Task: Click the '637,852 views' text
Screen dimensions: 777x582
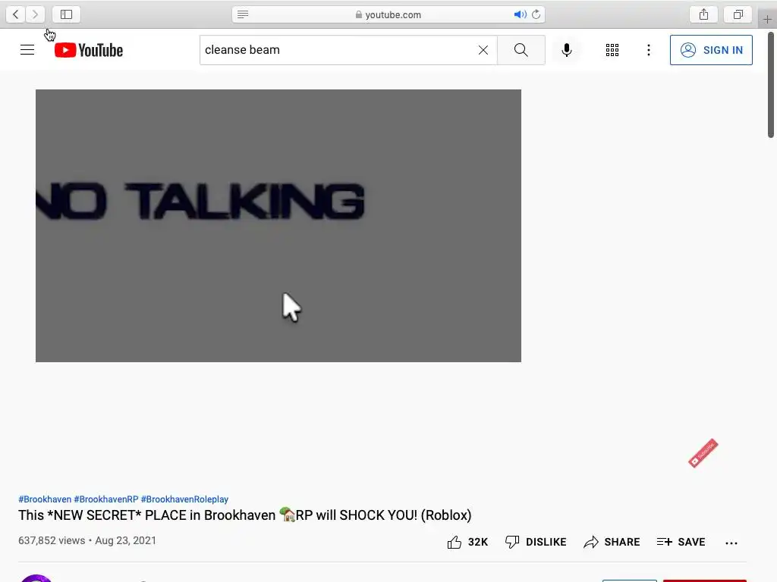Action: point(52,540)
